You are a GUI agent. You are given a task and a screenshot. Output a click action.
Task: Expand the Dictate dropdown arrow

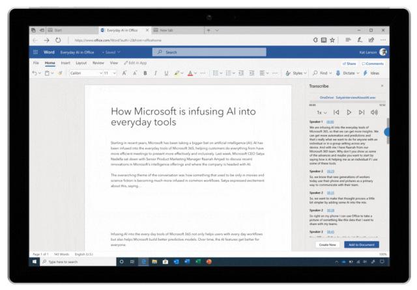point(358,73)
